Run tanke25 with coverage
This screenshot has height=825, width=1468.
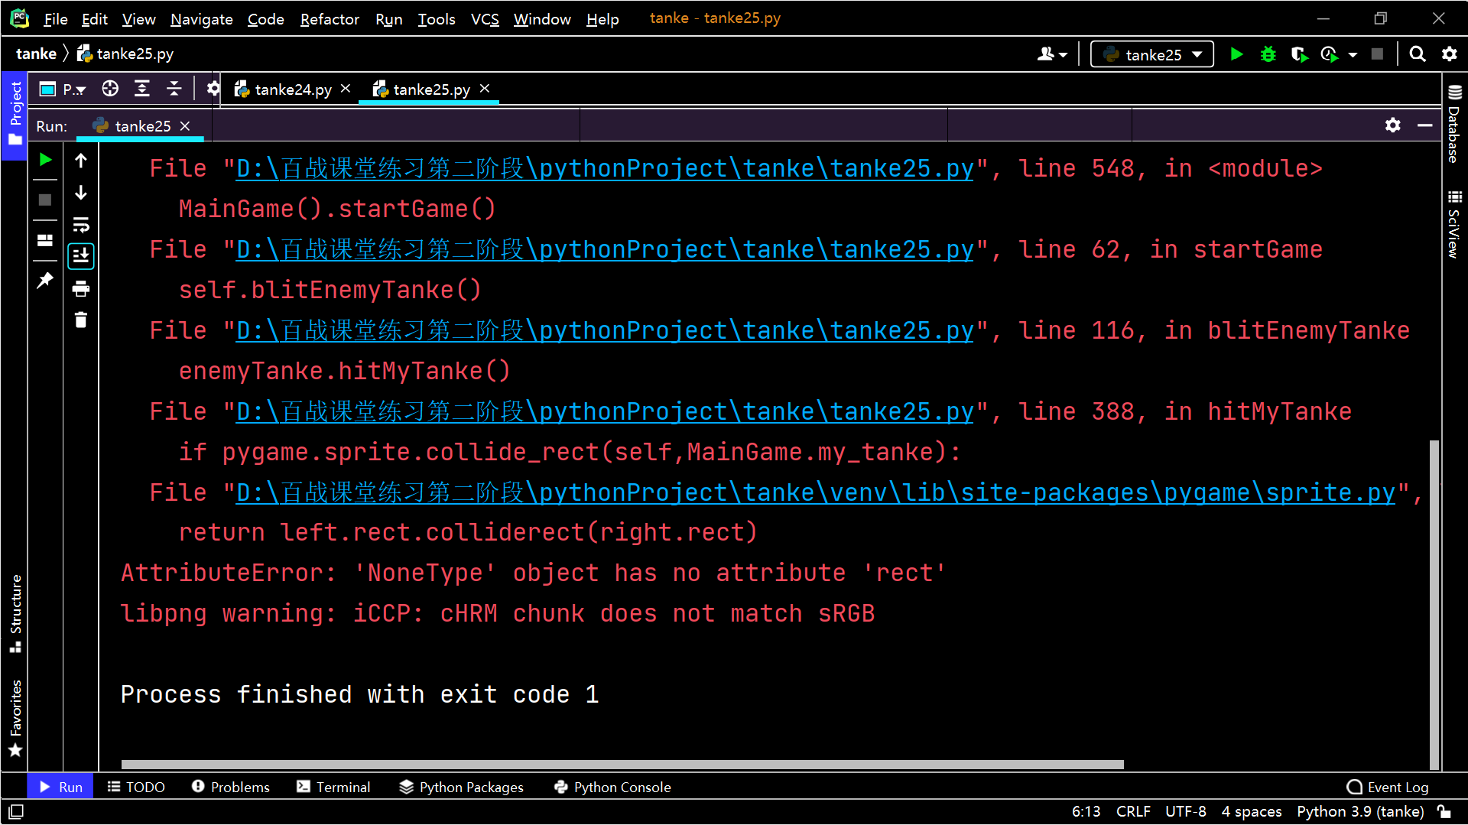pos(1299,54)
